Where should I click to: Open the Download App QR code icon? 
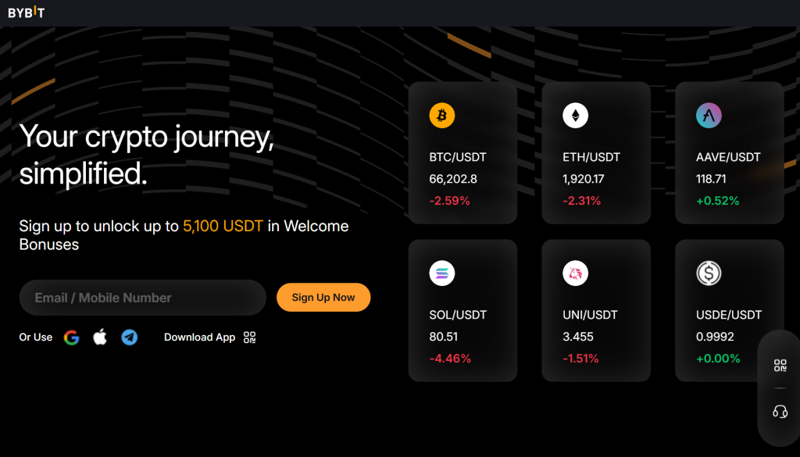[249, 336]
